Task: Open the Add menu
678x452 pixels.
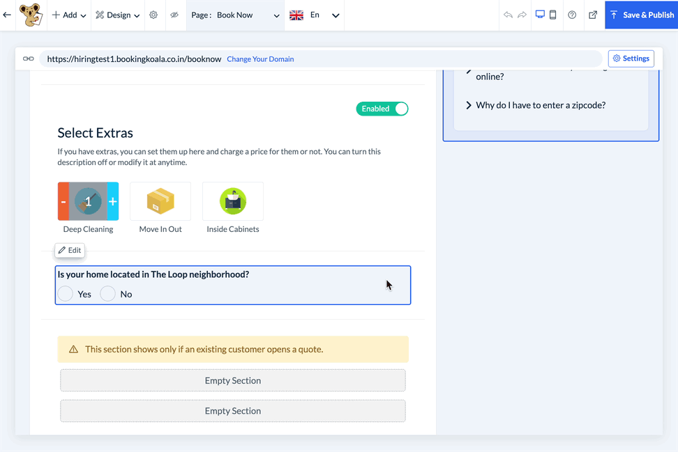Action: [69, 15]
